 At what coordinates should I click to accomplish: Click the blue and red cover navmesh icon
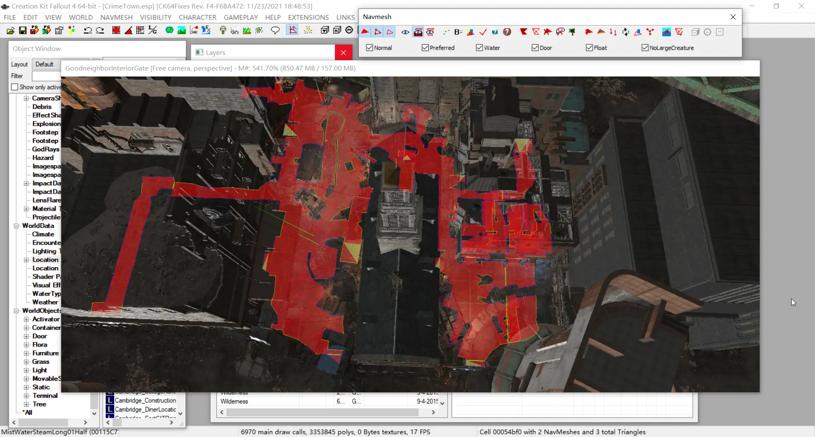point(666,32)
